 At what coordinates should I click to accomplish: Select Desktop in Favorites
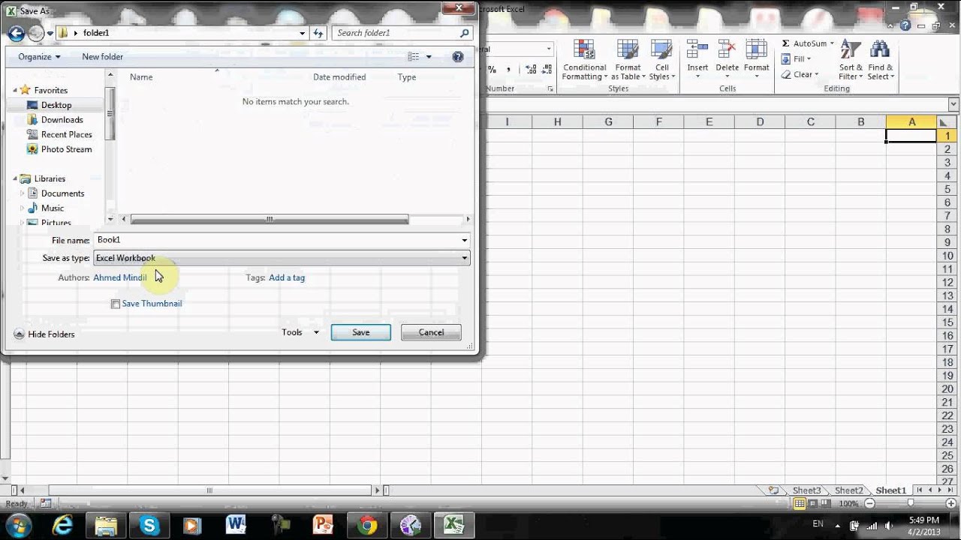[x=56, y=105]
